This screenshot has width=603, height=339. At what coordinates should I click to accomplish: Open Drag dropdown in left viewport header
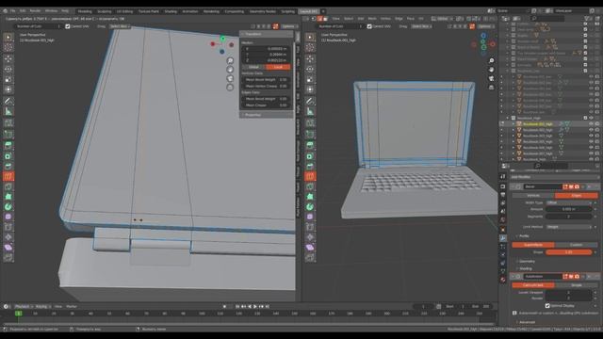click(120, 26)
